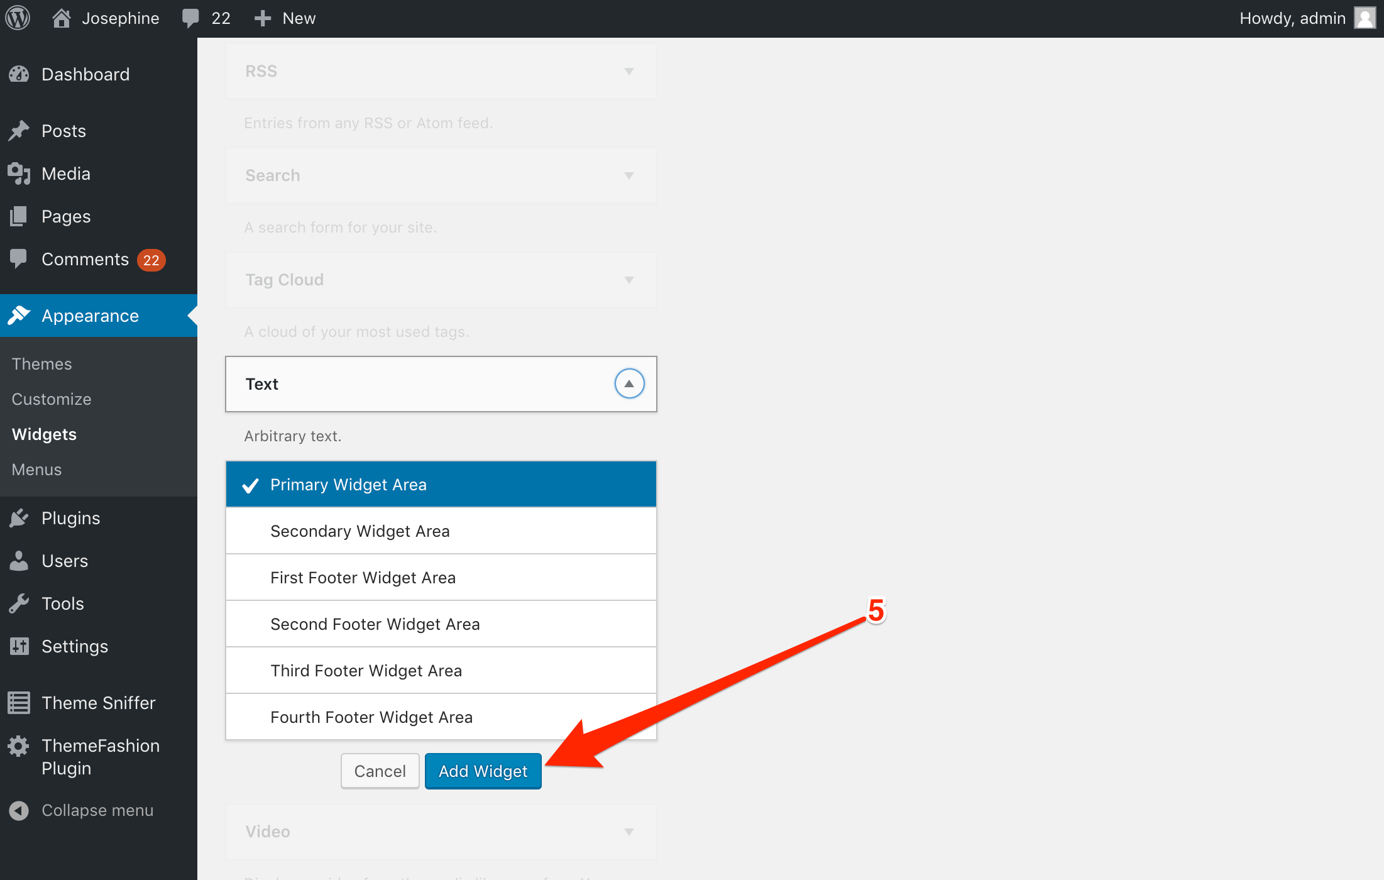Screen dimensions: 1384x880
Task: Expand the RSS widget dropdown
Action: pos(629,70)
